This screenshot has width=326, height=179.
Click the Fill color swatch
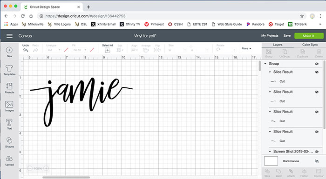(92, 50)
